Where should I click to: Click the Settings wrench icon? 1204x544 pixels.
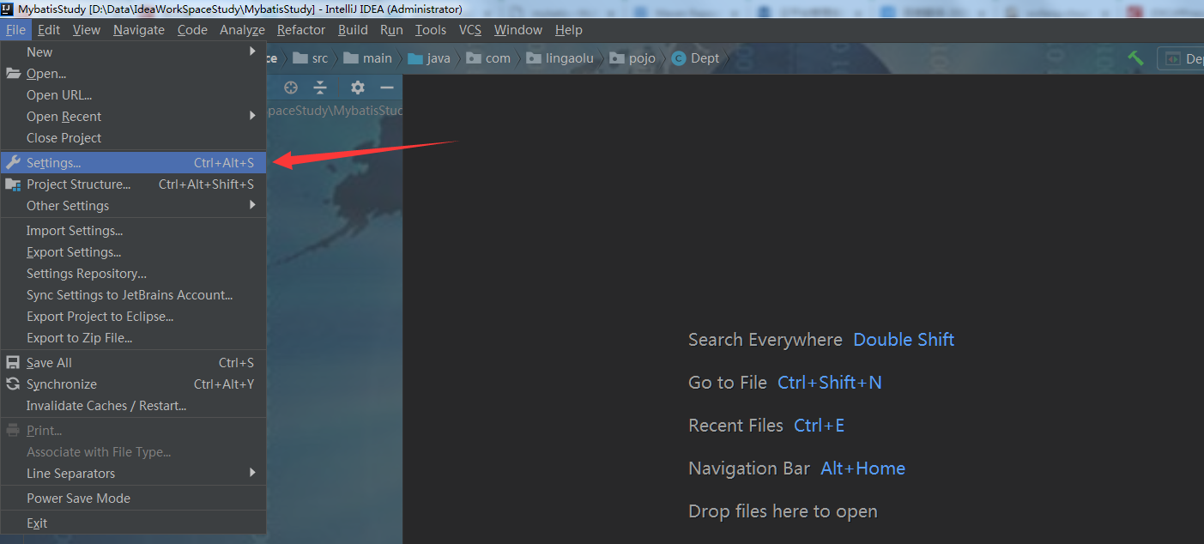pyautogui.click(x=13, y=163)
